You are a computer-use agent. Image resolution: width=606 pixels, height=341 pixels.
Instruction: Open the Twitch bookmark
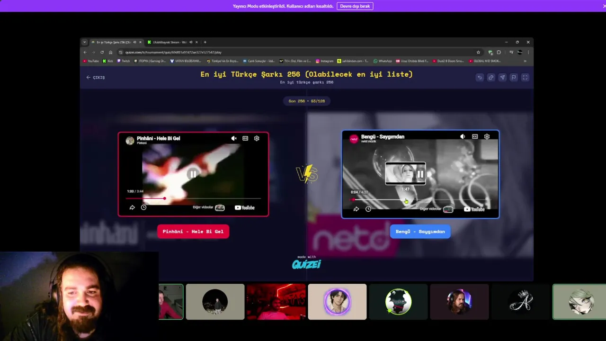click(x=124, y=61)
